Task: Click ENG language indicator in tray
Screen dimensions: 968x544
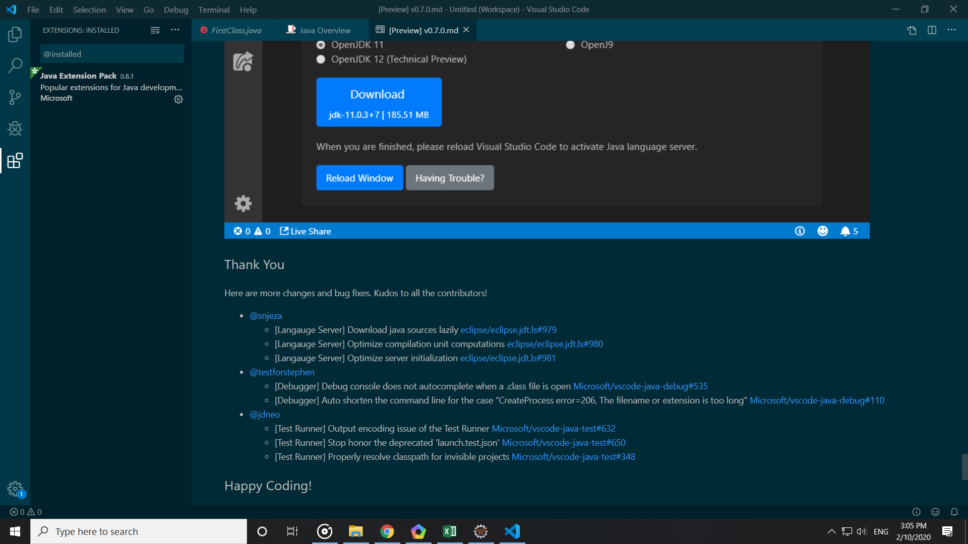Action: pos(881,531)
